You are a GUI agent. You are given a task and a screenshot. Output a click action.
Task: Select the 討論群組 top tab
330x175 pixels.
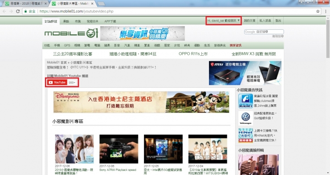pyautogui.click(x=51, y=21)
